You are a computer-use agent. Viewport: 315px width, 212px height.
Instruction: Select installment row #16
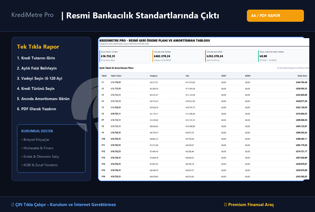point(204,177)
